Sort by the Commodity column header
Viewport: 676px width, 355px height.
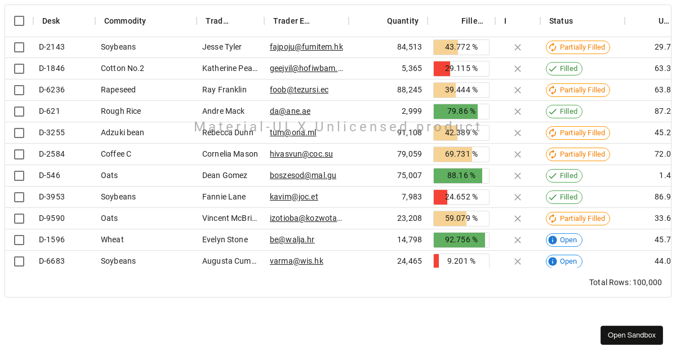125,21
